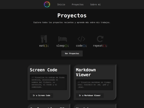This screenshot has height=108, width=144.
Task: Click the bed sleep icon
Action: pos(63,39)
